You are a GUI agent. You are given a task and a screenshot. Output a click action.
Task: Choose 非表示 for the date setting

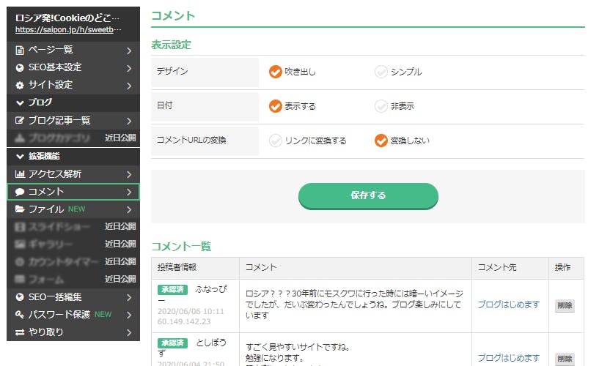tap(381, 106)
